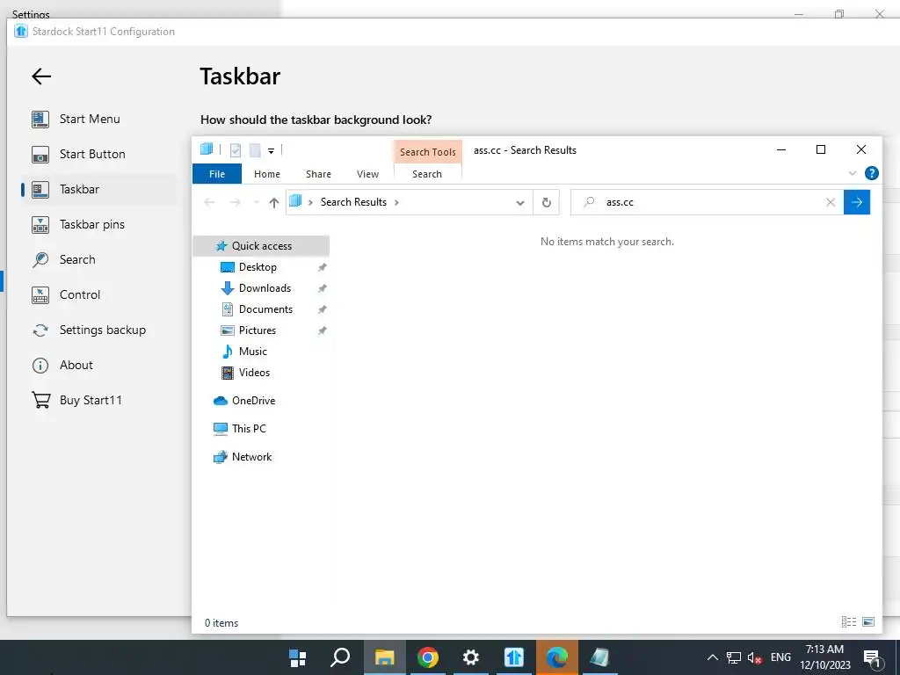Click Properties icon in Explorer quick access toolbar
This screenshot has width=900, height=675.
tap(236, 150)
